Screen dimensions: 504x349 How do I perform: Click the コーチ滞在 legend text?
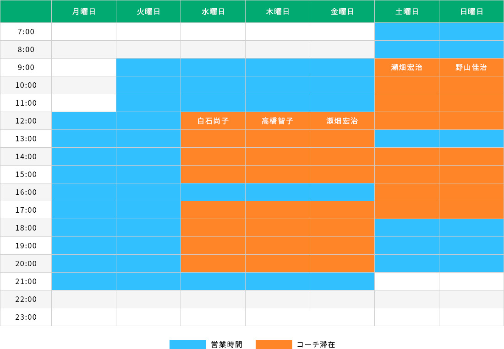pos(316,344)
